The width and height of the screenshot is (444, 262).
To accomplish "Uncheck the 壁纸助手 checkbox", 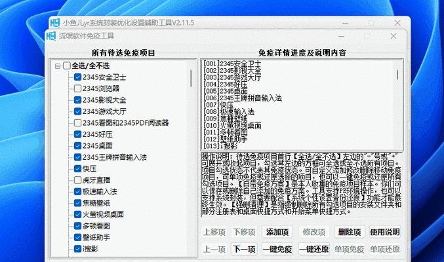I will coord(77,237).
